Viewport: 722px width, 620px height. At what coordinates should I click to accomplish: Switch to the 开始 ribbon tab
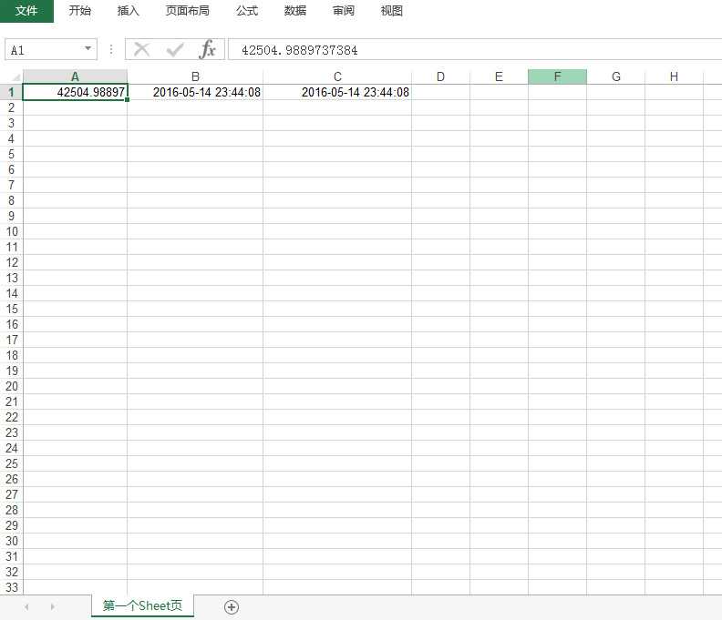80,11
